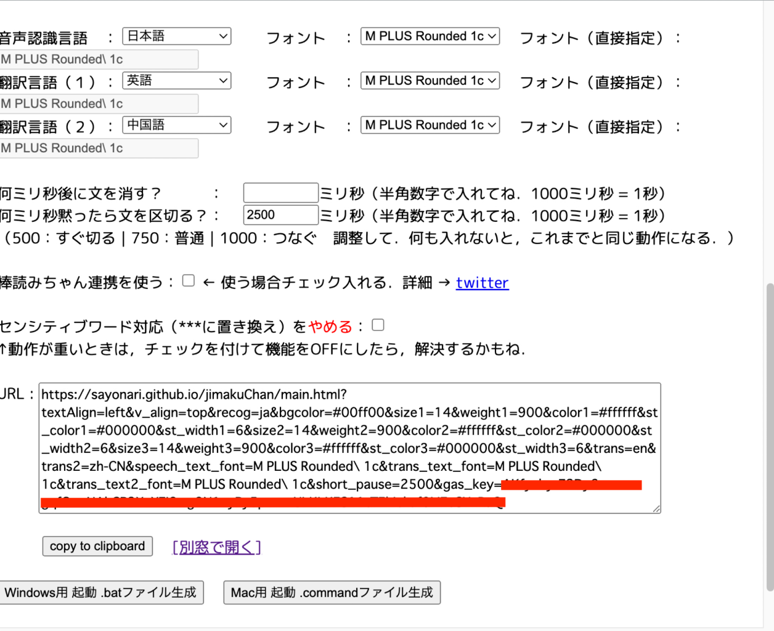Open the 別窓で開く link
This screenshot has width=774, height=631.
[x=216, y=547]
